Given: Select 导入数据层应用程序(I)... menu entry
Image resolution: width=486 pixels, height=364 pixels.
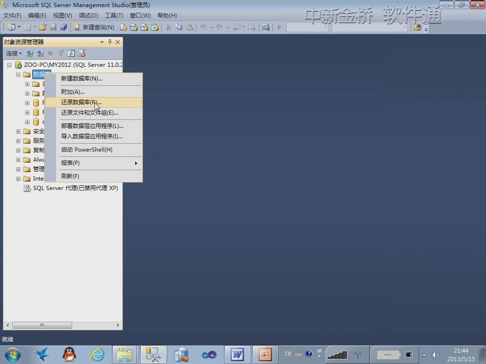Looking at the screenshot, I should click(x=93, y=136).
